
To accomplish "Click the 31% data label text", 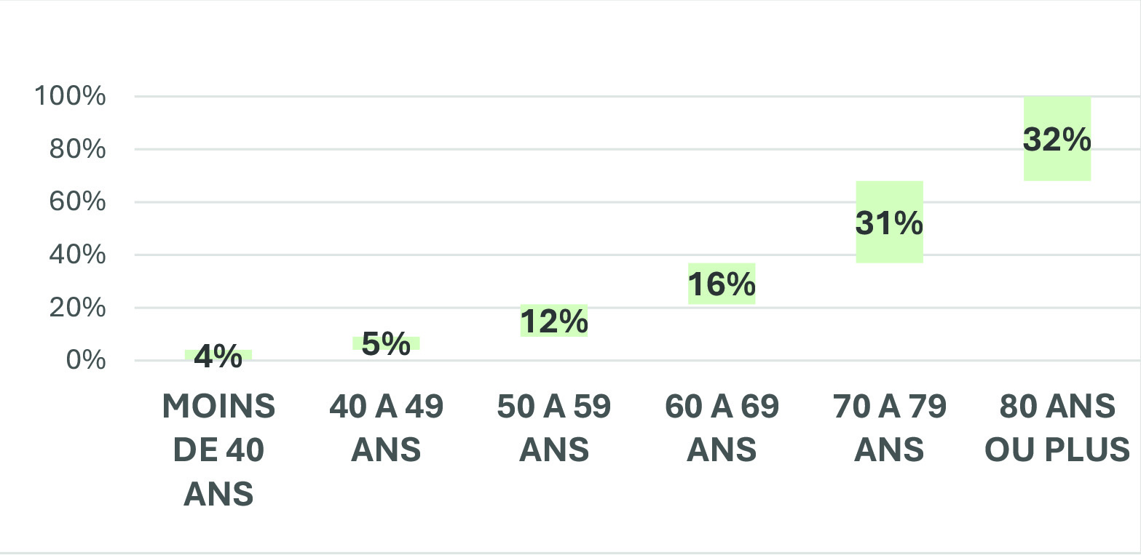I will click(x=889, y=223).
